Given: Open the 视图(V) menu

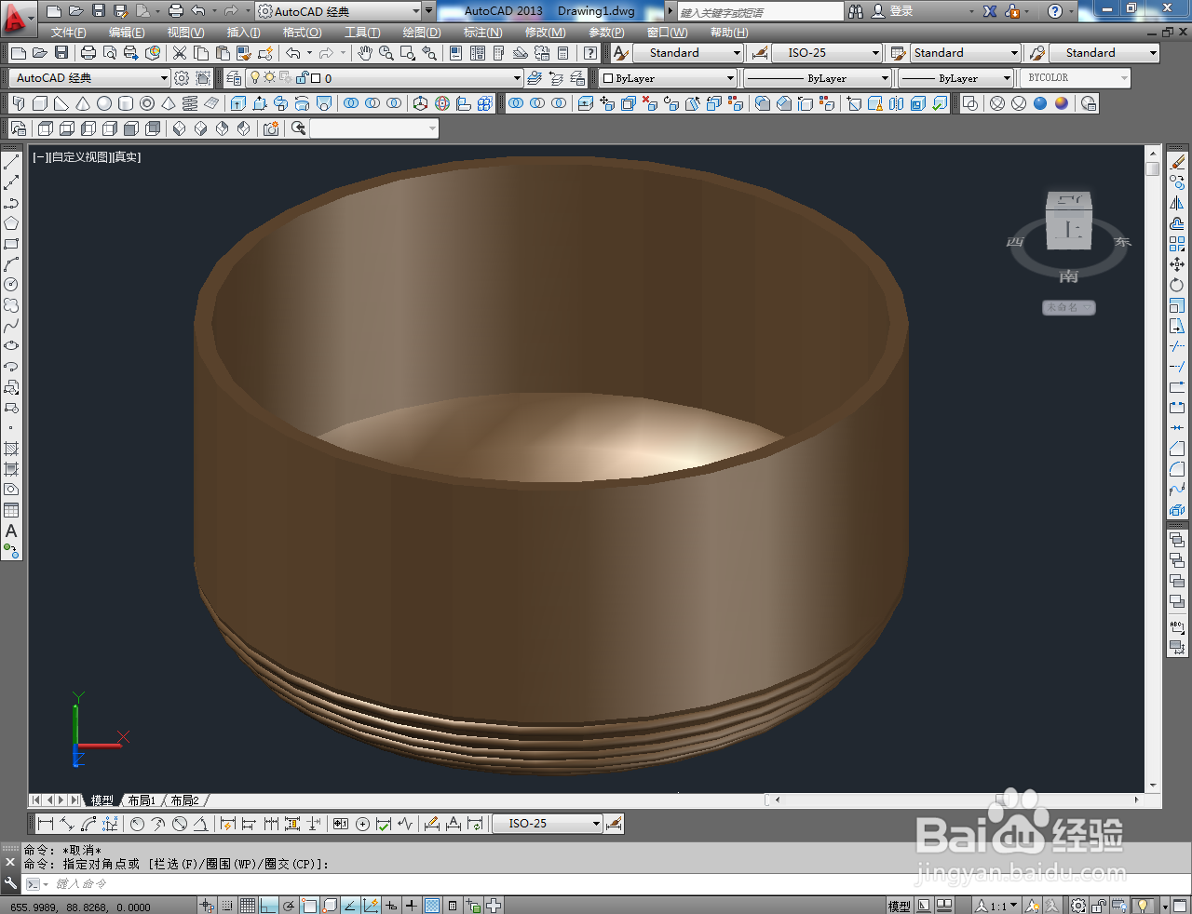Looking at the screenshot, I should pyautogui.click(x=185, y=33).
